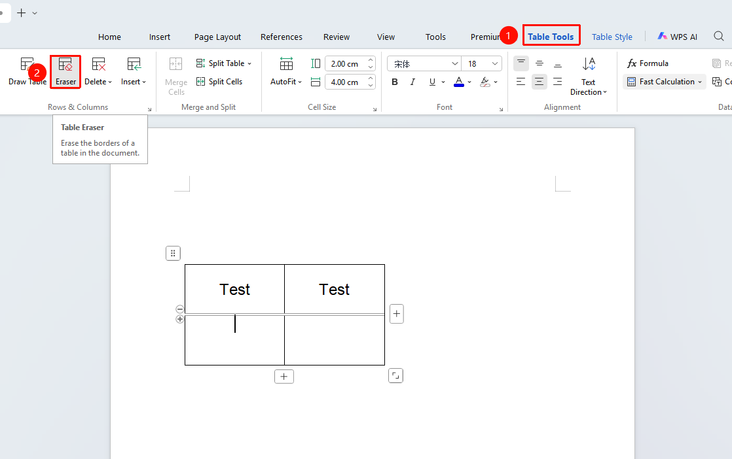The width and height of the screenshot is (732, 459).
Task: Switch to the Page Layout tab
Action: coord(217,37)
